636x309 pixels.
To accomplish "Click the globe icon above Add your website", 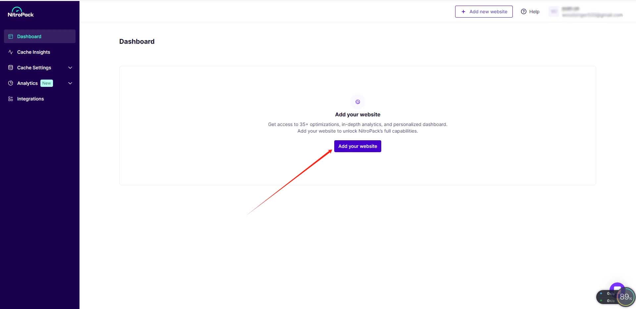I will [x=357, y=102].
